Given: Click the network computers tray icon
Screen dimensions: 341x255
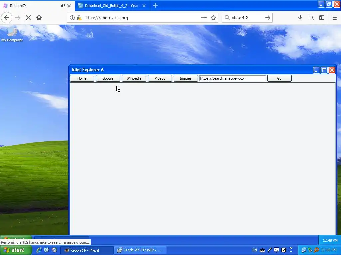Looking at the screenshot, I should tap(304, 250).
